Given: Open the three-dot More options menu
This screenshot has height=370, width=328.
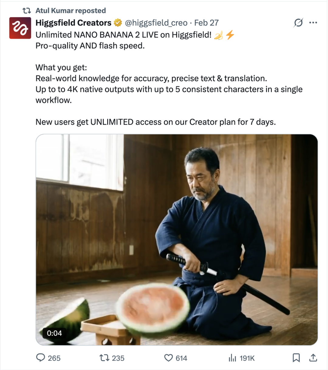Looking at the screenshot, I should point(313,23).
